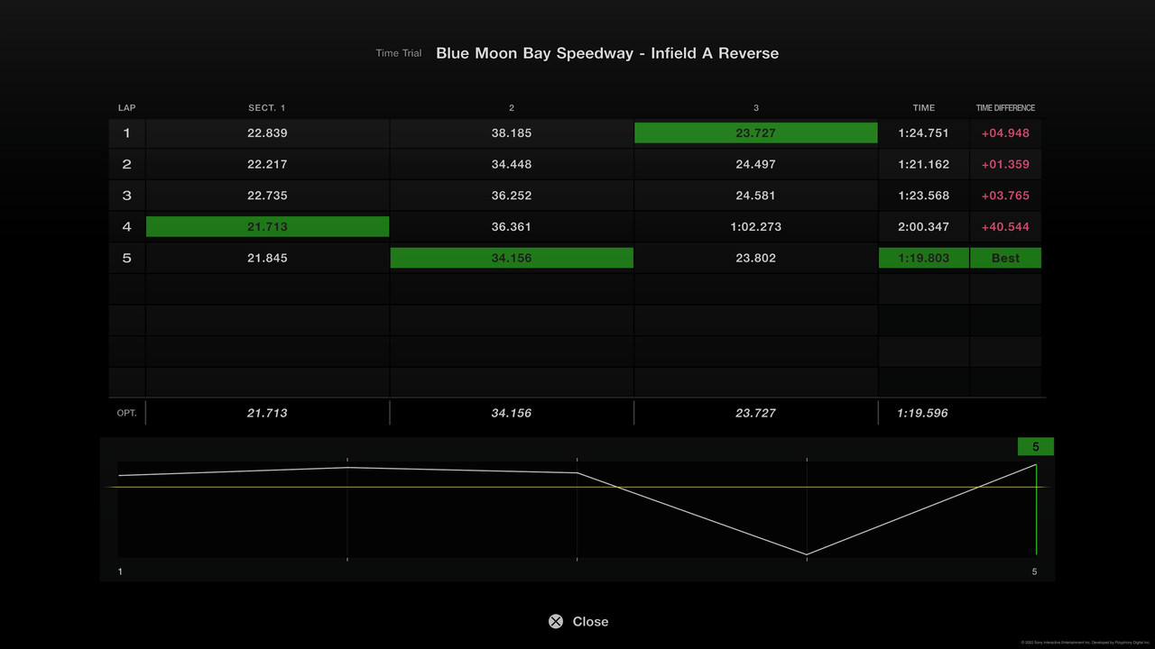1155x649 pixels.
Task: Select lap 4 sector 3 time 1:02.273
Action: point(756,226)
